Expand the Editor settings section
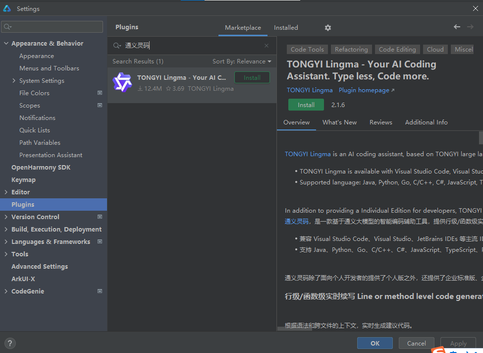The height and width of the screenshot is (353, 483). tap(6, 192)
